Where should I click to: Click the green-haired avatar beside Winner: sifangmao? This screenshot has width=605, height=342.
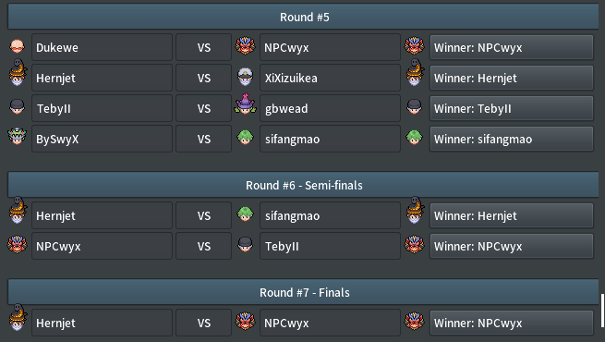(415, 138)
